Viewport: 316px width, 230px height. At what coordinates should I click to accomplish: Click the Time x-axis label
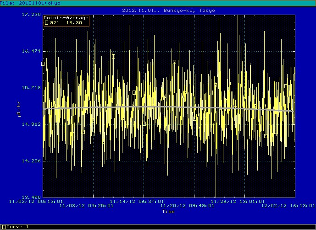[x=168, y=212]
